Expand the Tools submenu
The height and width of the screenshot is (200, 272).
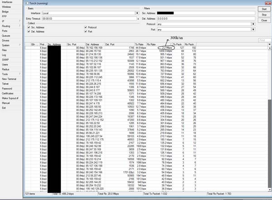pyautogui.click(x=11, y=74)
